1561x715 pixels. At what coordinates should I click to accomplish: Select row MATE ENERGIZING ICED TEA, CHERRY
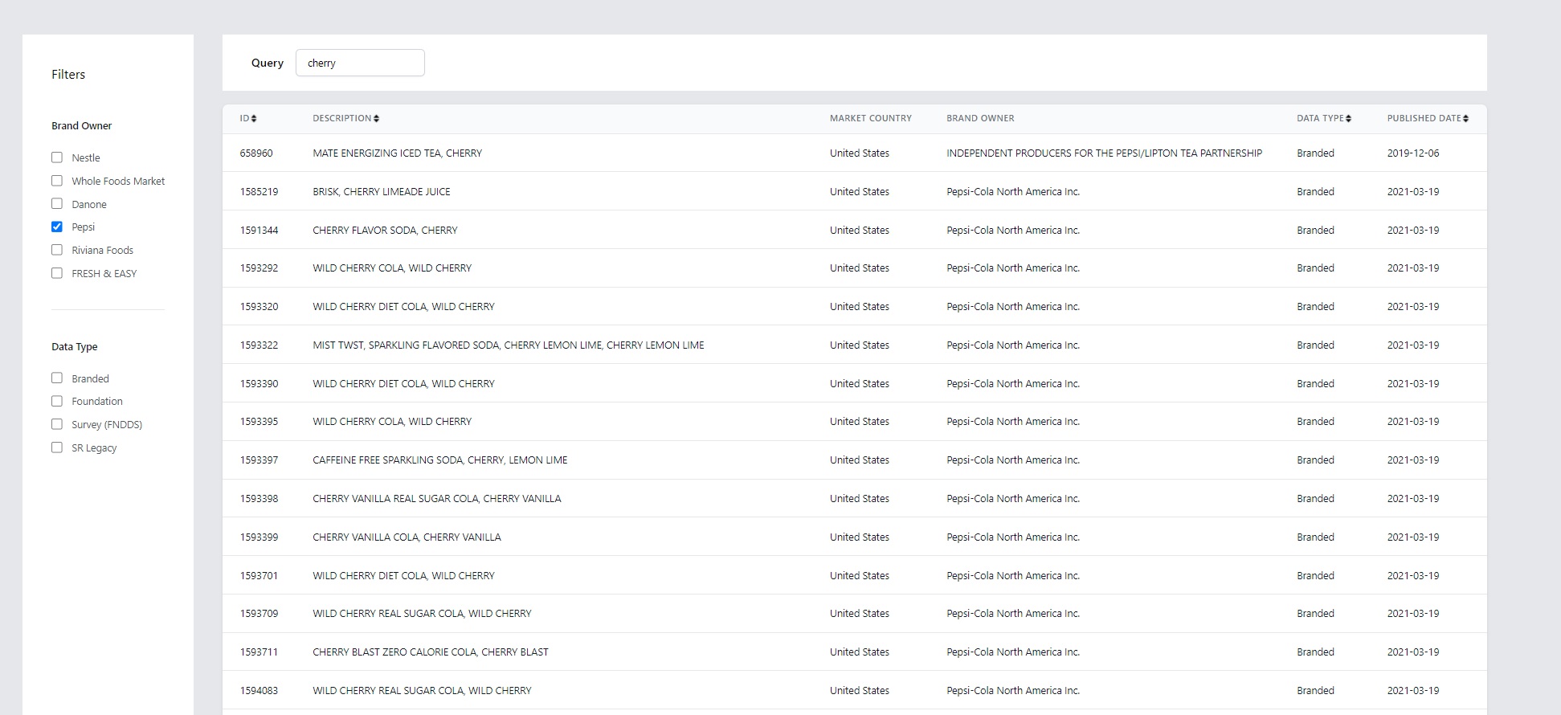pyautogui.click(x=855, y=153)
